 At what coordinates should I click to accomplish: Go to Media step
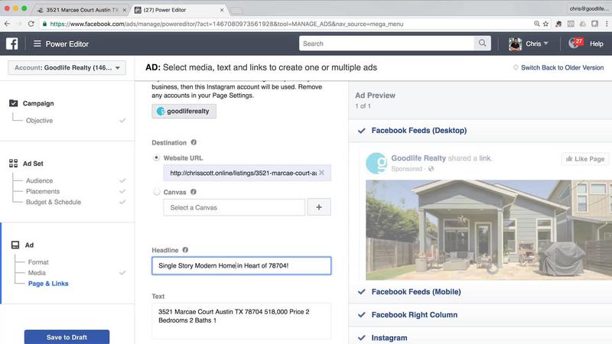click(x=37, y=273)
